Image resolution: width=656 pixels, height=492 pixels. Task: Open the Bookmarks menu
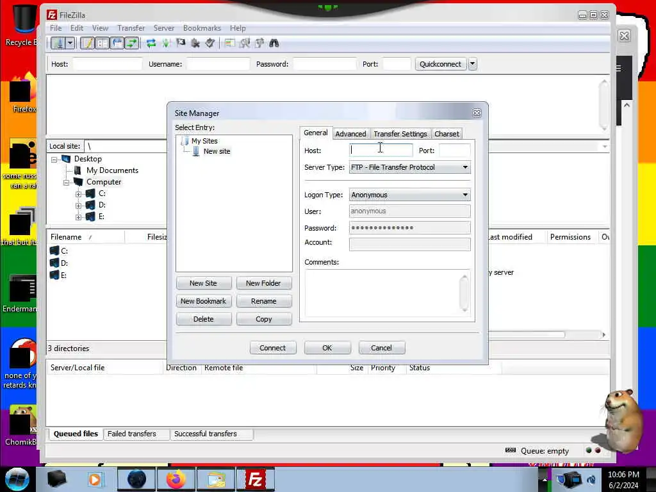pos(202,28)
